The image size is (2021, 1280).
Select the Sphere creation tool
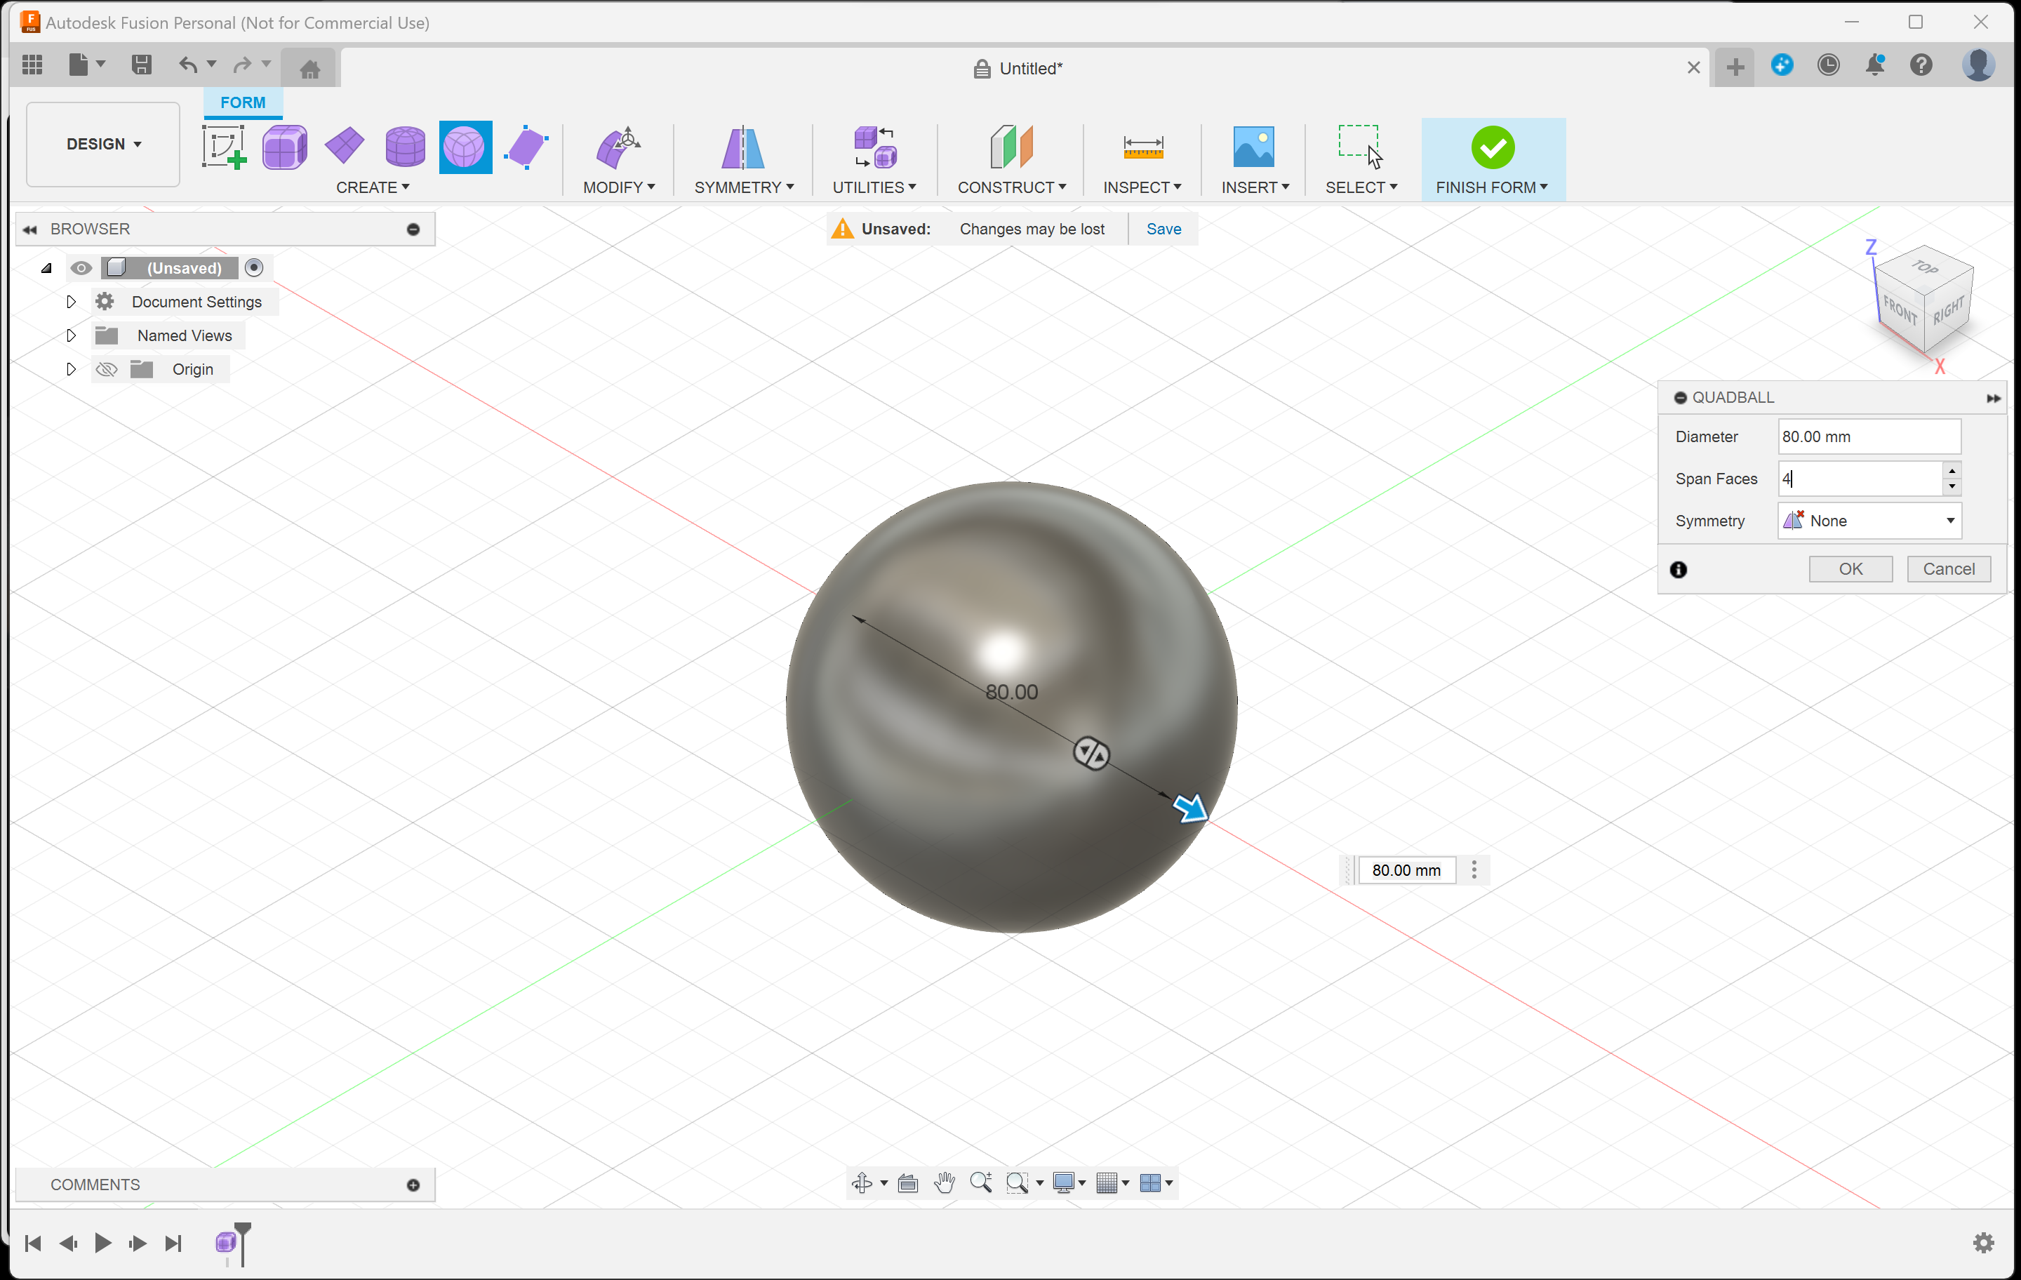point(406,147)
